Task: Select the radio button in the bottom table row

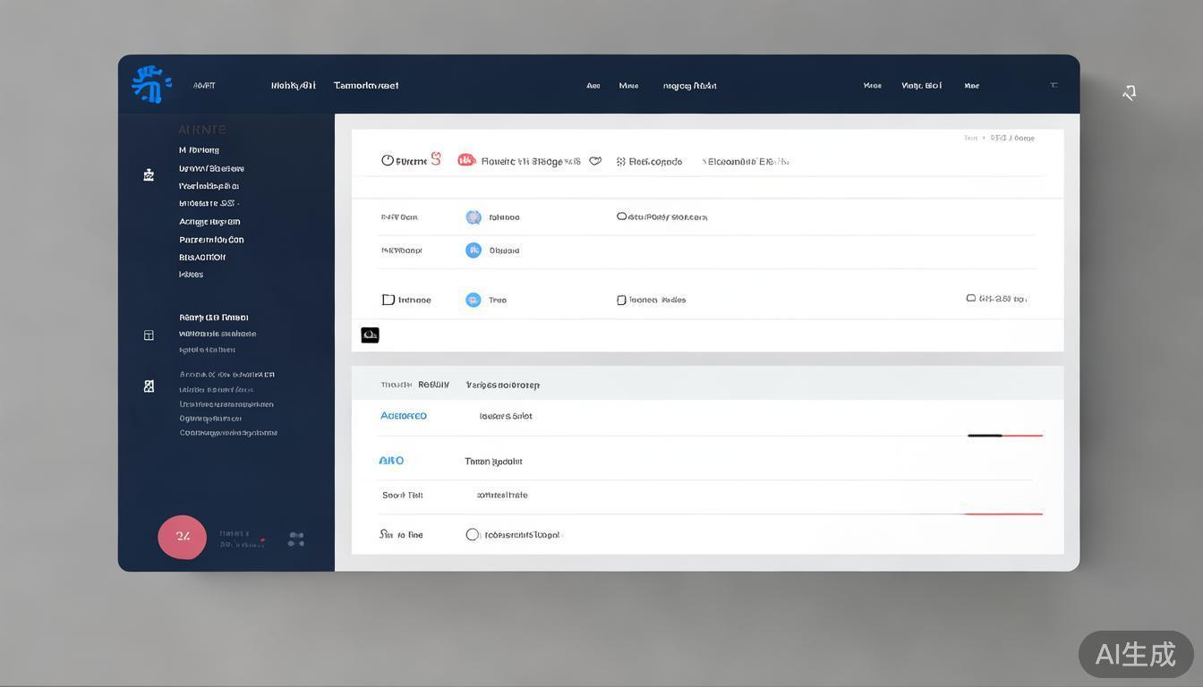Action: click(x=473, y=535)
